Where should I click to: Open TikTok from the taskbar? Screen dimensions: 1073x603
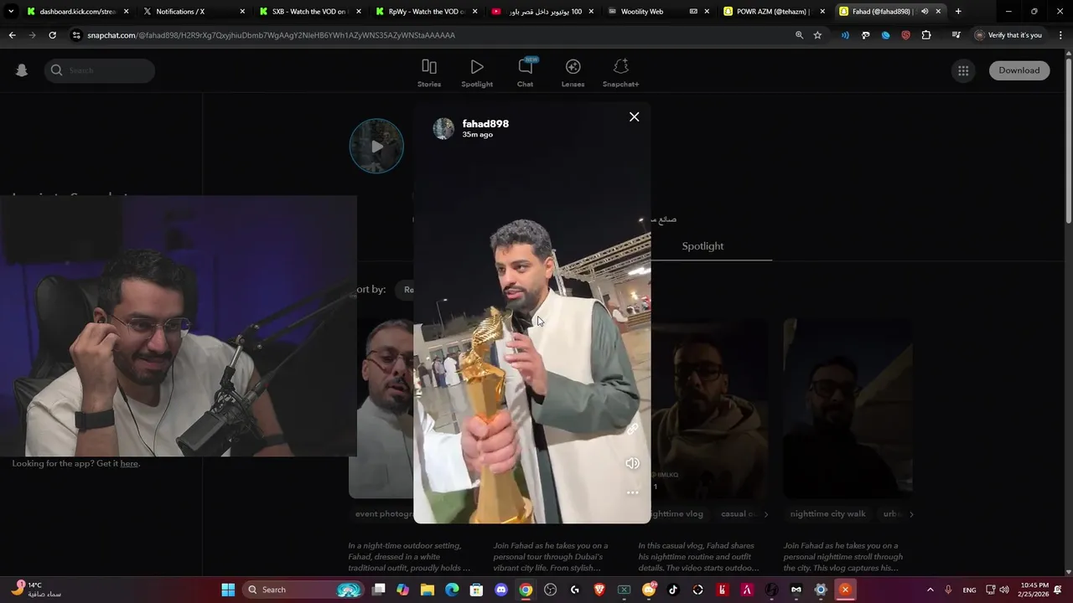point(673,590)
